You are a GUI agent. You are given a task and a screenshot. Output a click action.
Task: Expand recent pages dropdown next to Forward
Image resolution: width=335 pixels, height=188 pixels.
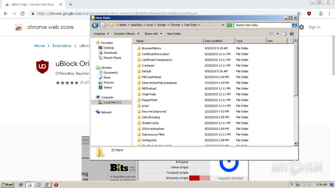click(x=107, y=25)
